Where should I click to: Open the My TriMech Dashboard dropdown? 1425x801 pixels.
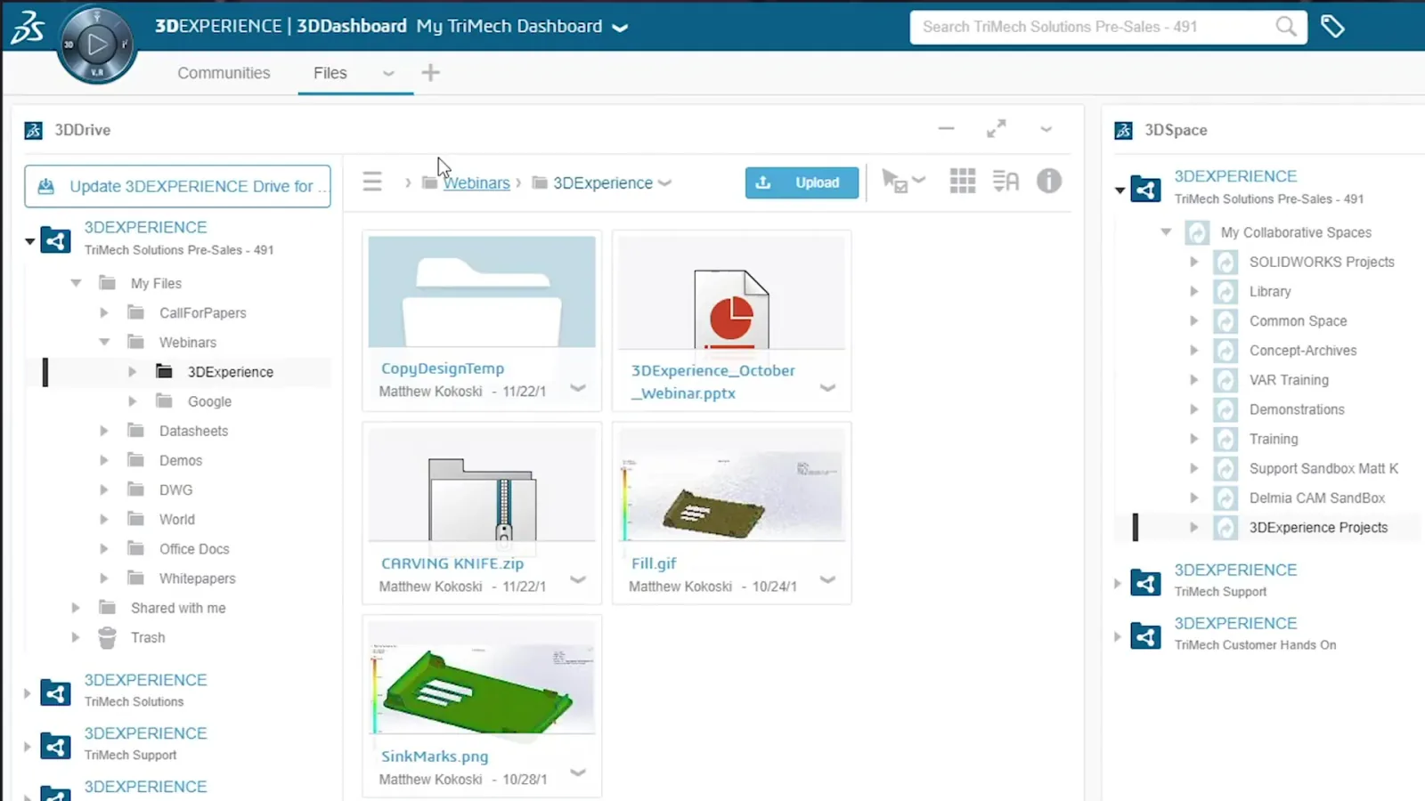point(620,28)
